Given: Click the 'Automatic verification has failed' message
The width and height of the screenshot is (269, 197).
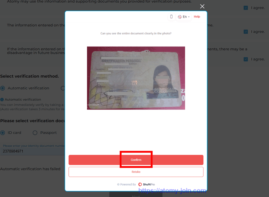Looking at the screenshot, I should pyautogui.click(x=30, y=169).
